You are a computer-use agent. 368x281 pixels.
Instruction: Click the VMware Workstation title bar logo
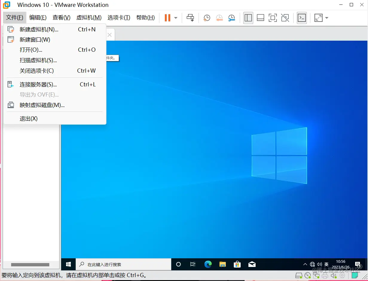tap(6, 5)
